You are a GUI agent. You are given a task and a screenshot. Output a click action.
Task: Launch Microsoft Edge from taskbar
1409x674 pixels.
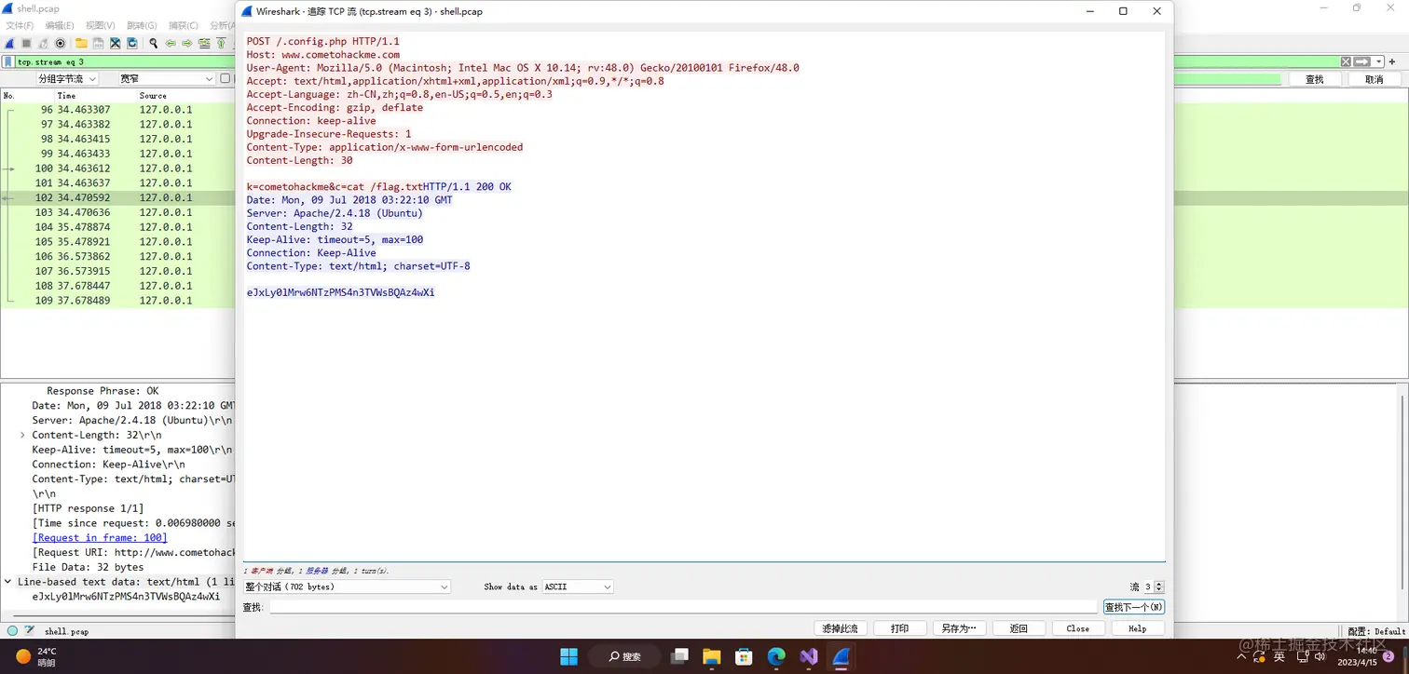pyautogui.click(x=776, y=656)
